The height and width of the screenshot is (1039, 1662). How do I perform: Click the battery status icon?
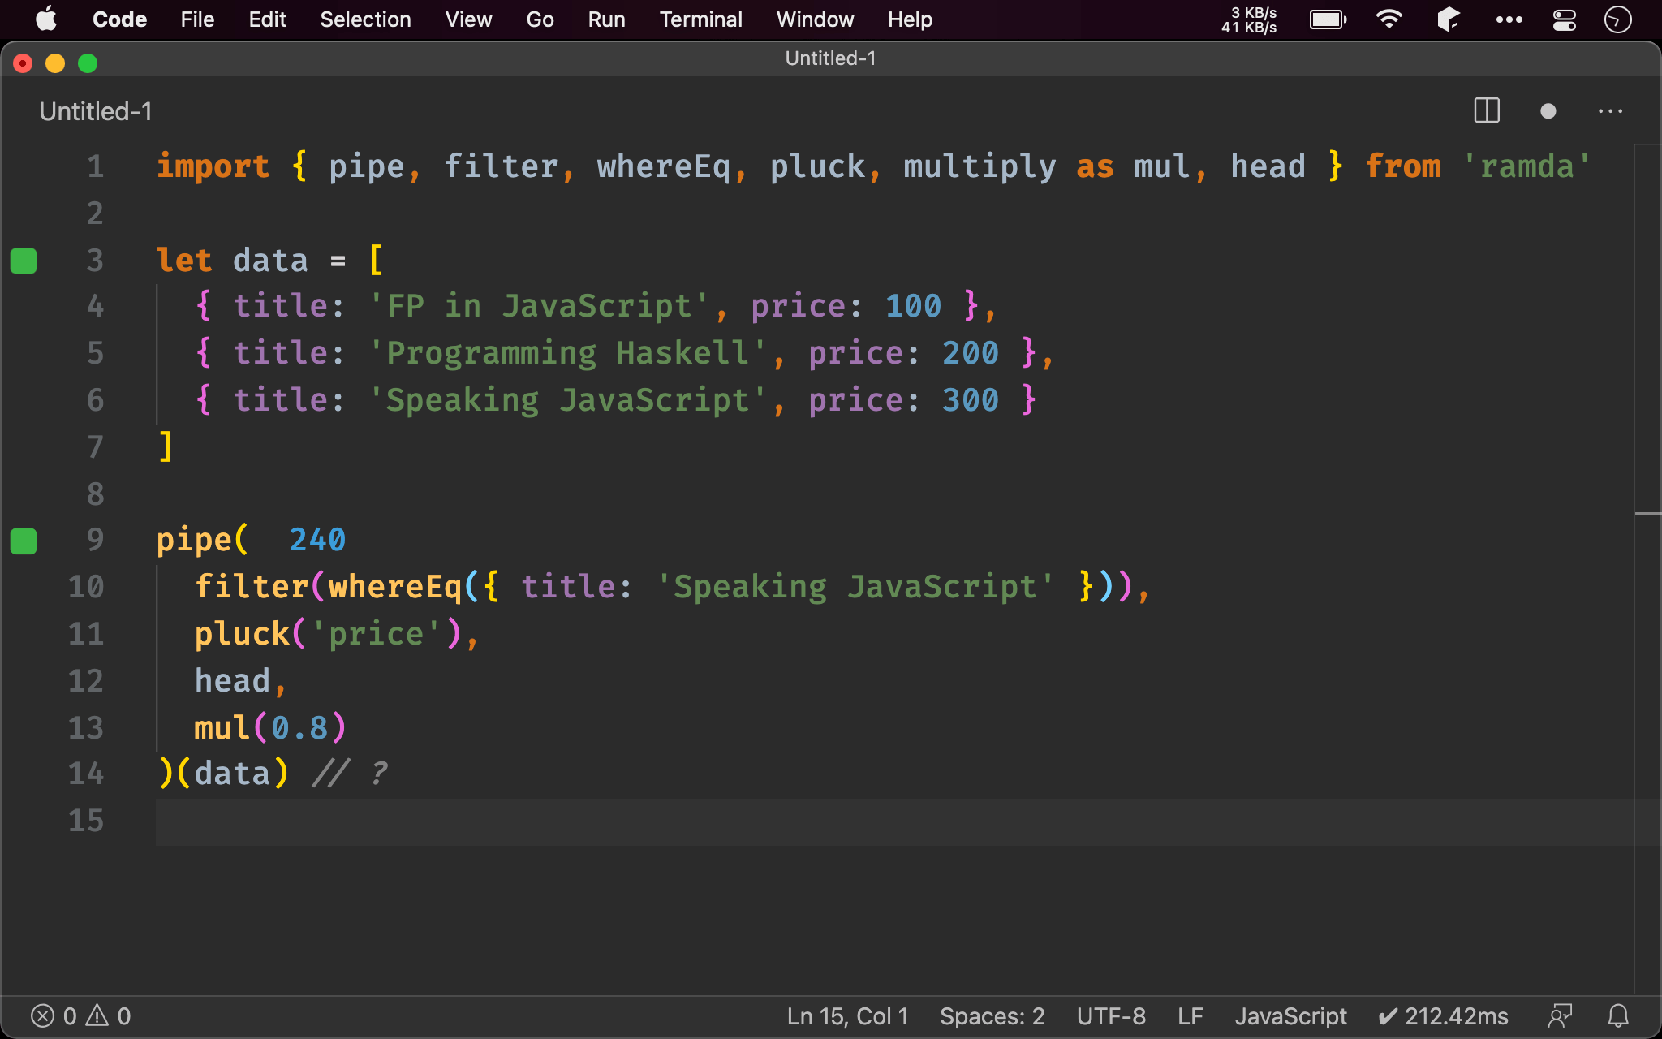[1328, 19]
